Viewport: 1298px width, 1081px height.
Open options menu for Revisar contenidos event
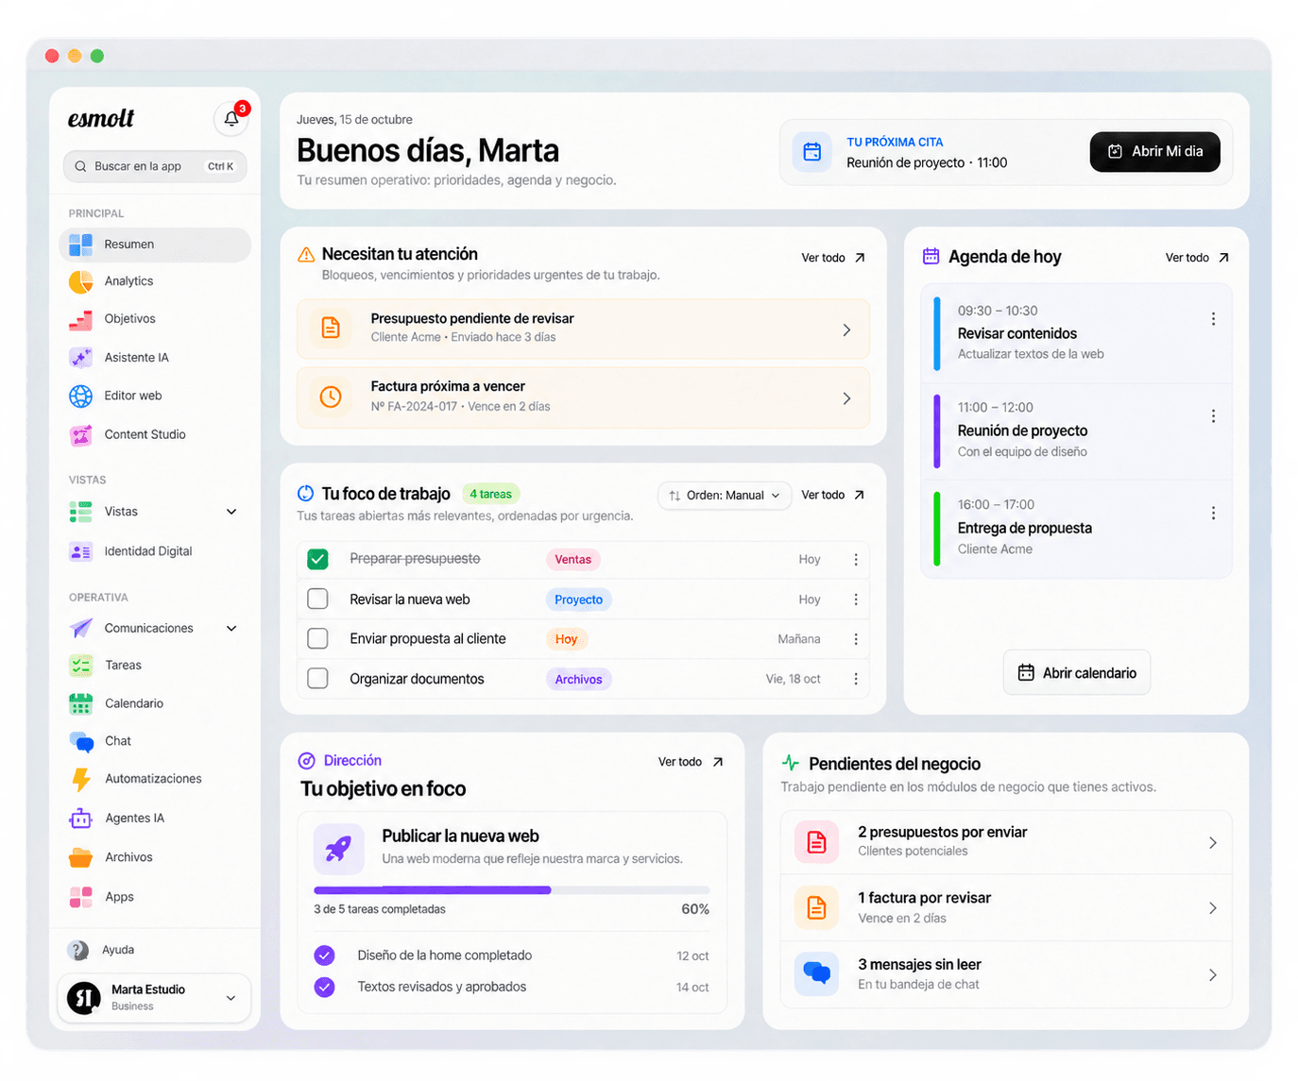[1213, 319]
